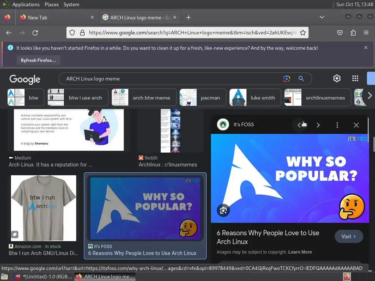The width and height of the screenshot is (375, 281).
Task: Select the 'btw i use arch' chip
Action: [78, 97]
